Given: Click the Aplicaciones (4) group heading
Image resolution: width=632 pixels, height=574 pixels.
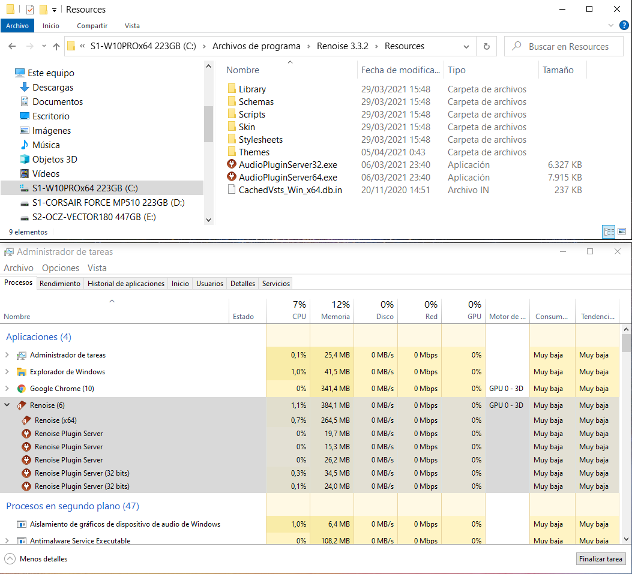Looking at the screenshot, I should click(x=38, y=336).
